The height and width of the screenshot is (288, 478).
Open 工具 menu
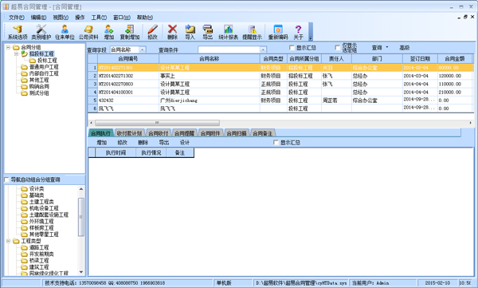click(99, 18)
